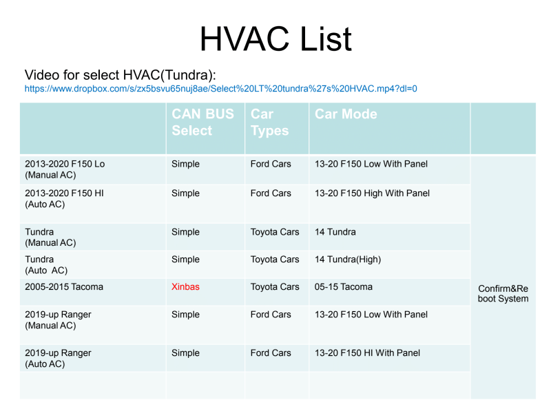The height and width of the screenshot is (413, 551).
Task: Click the '14 Tundra(High)' car mode cell
Action: pyautogui.click(x=347, y=260)
